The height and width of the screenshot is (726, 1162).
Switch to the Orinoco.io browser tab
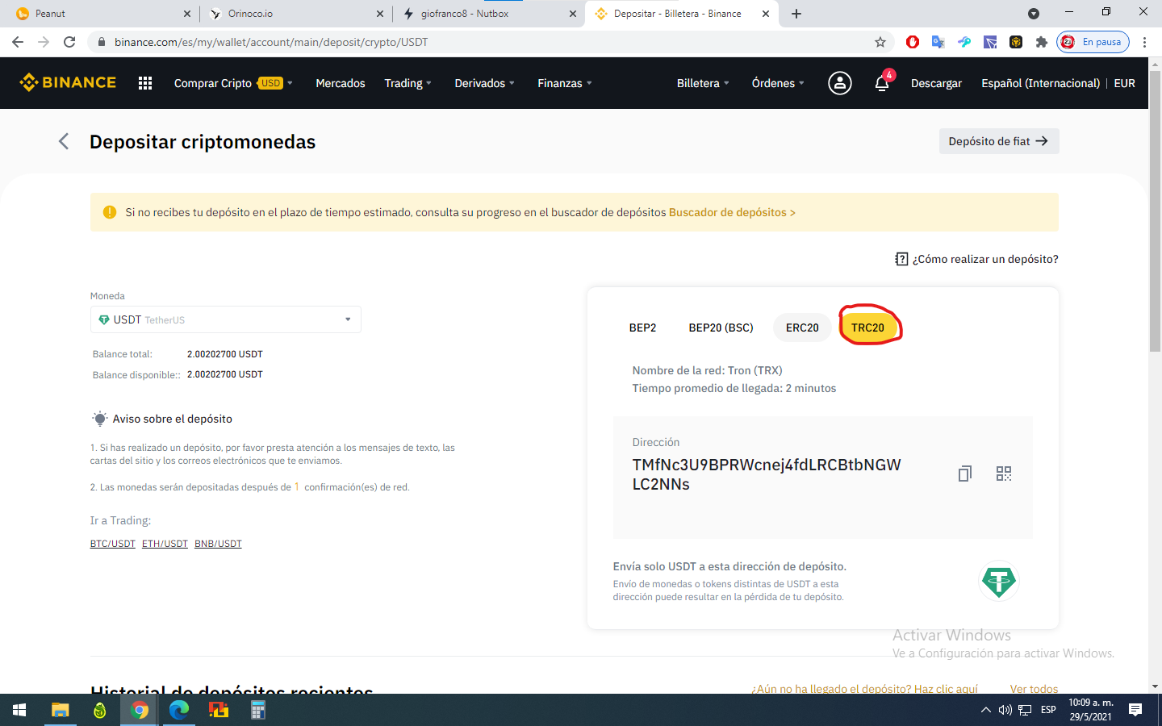[295, 14]
